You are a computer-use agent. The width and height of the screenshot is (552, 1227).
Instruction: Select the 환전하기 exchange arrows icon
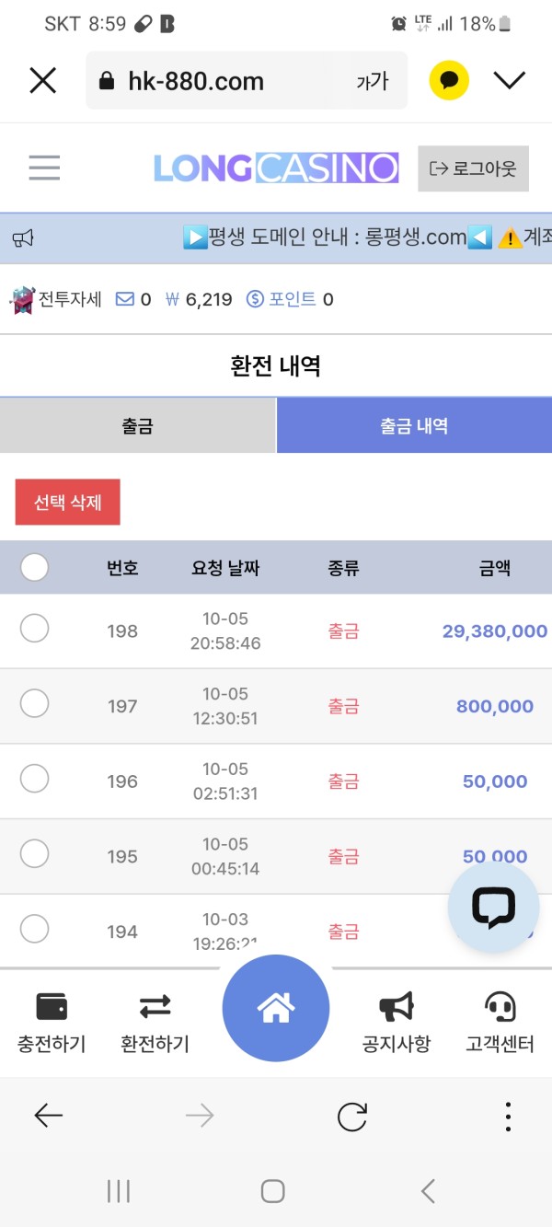click(x=155, y=1008)
